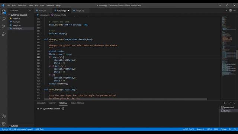This screenshot has width=238, height=134.
Task: Open the Help menu
Action: (58, 6)
